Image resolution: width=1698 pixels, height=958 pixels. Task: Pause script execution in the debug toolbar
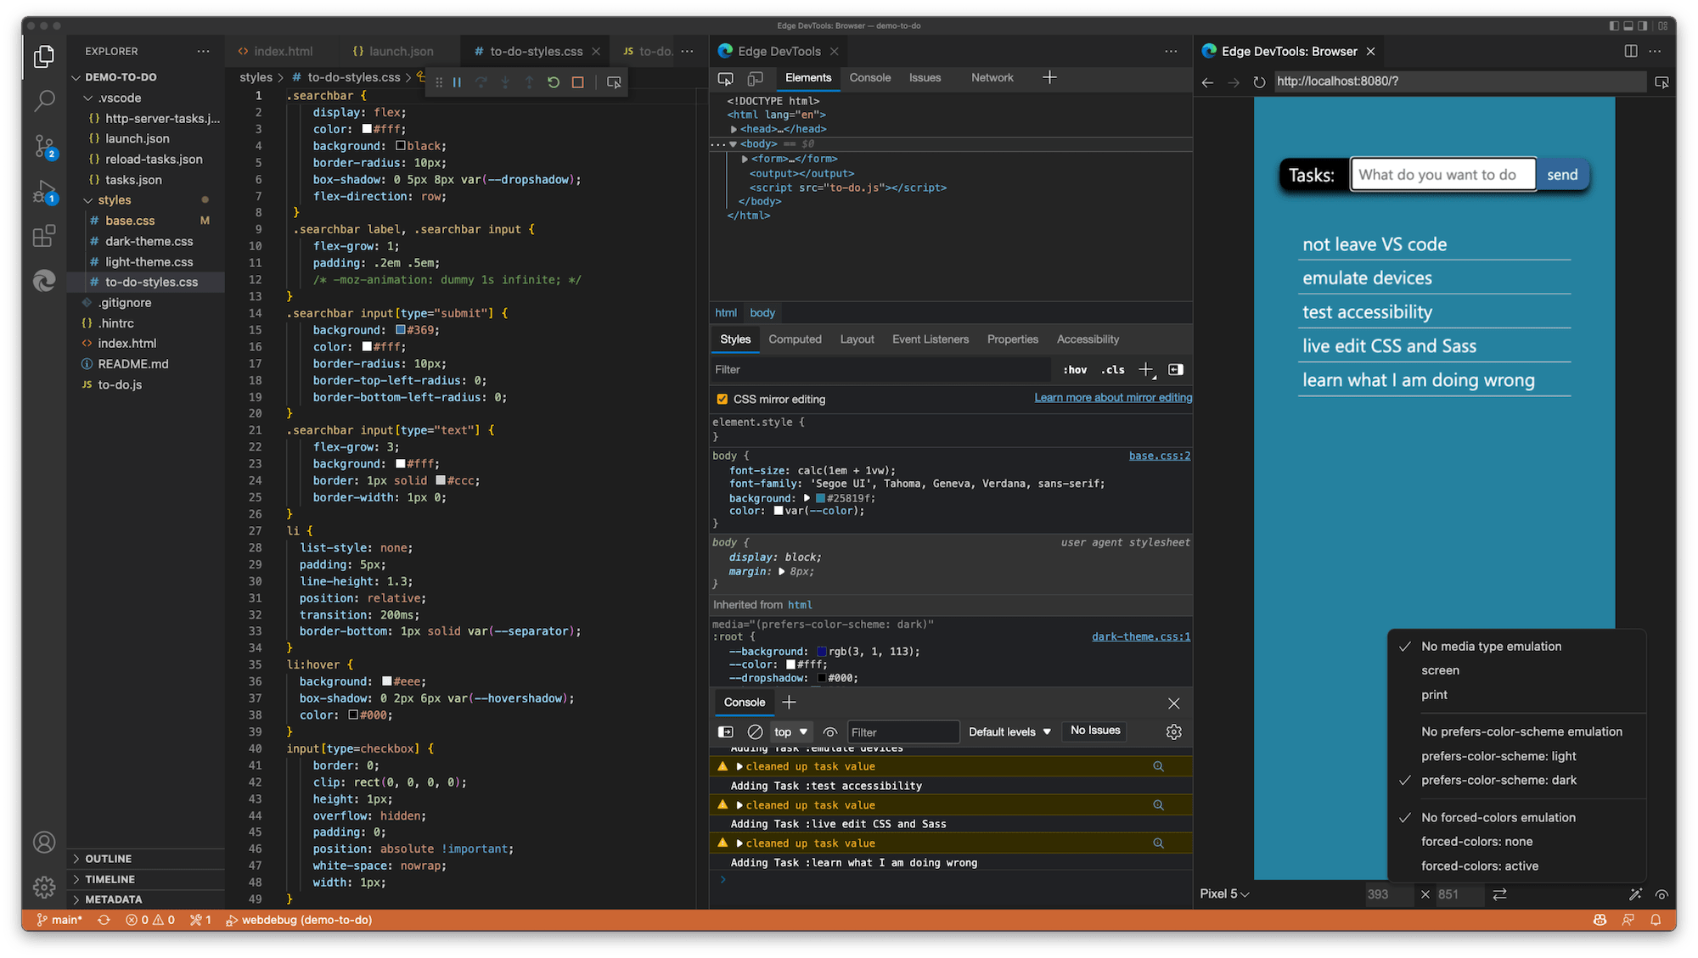pyautogui.click(x=458, y=81)
